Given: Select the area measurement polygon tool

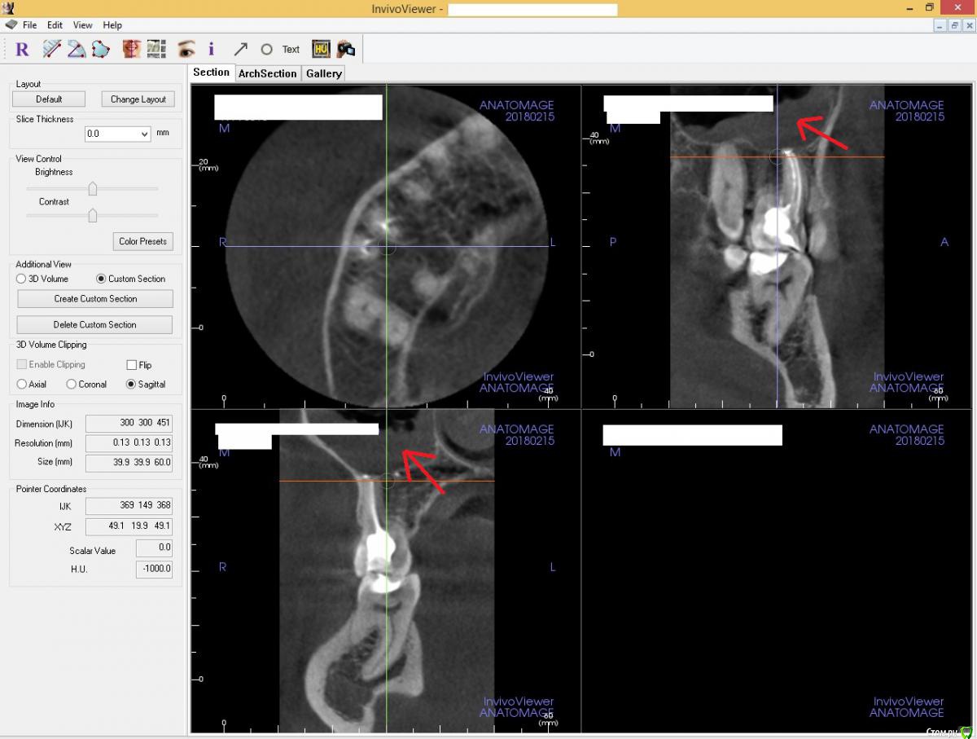Looking at the screenshot, I should [x=101, y=50].
